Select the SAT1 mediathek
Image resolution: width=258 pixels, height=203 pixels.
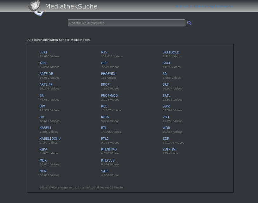[105, 171]
